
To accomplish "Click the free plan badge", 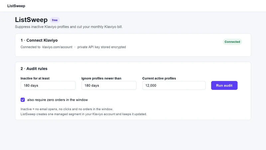I will 55,20.
